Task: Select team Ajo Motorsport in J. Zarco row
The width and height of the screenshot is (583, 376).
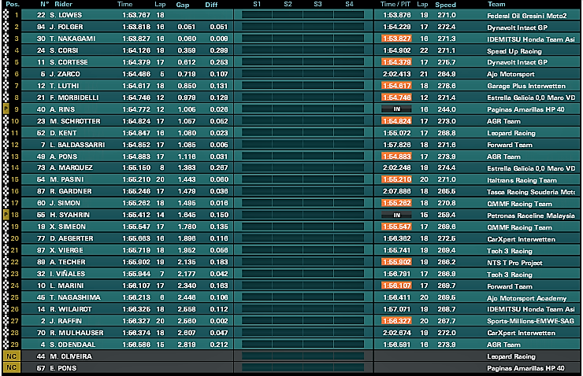Action: click(511, 74)
